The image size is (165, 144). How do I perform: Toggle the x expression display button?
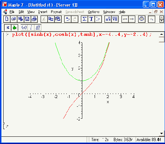coord(8,27)
